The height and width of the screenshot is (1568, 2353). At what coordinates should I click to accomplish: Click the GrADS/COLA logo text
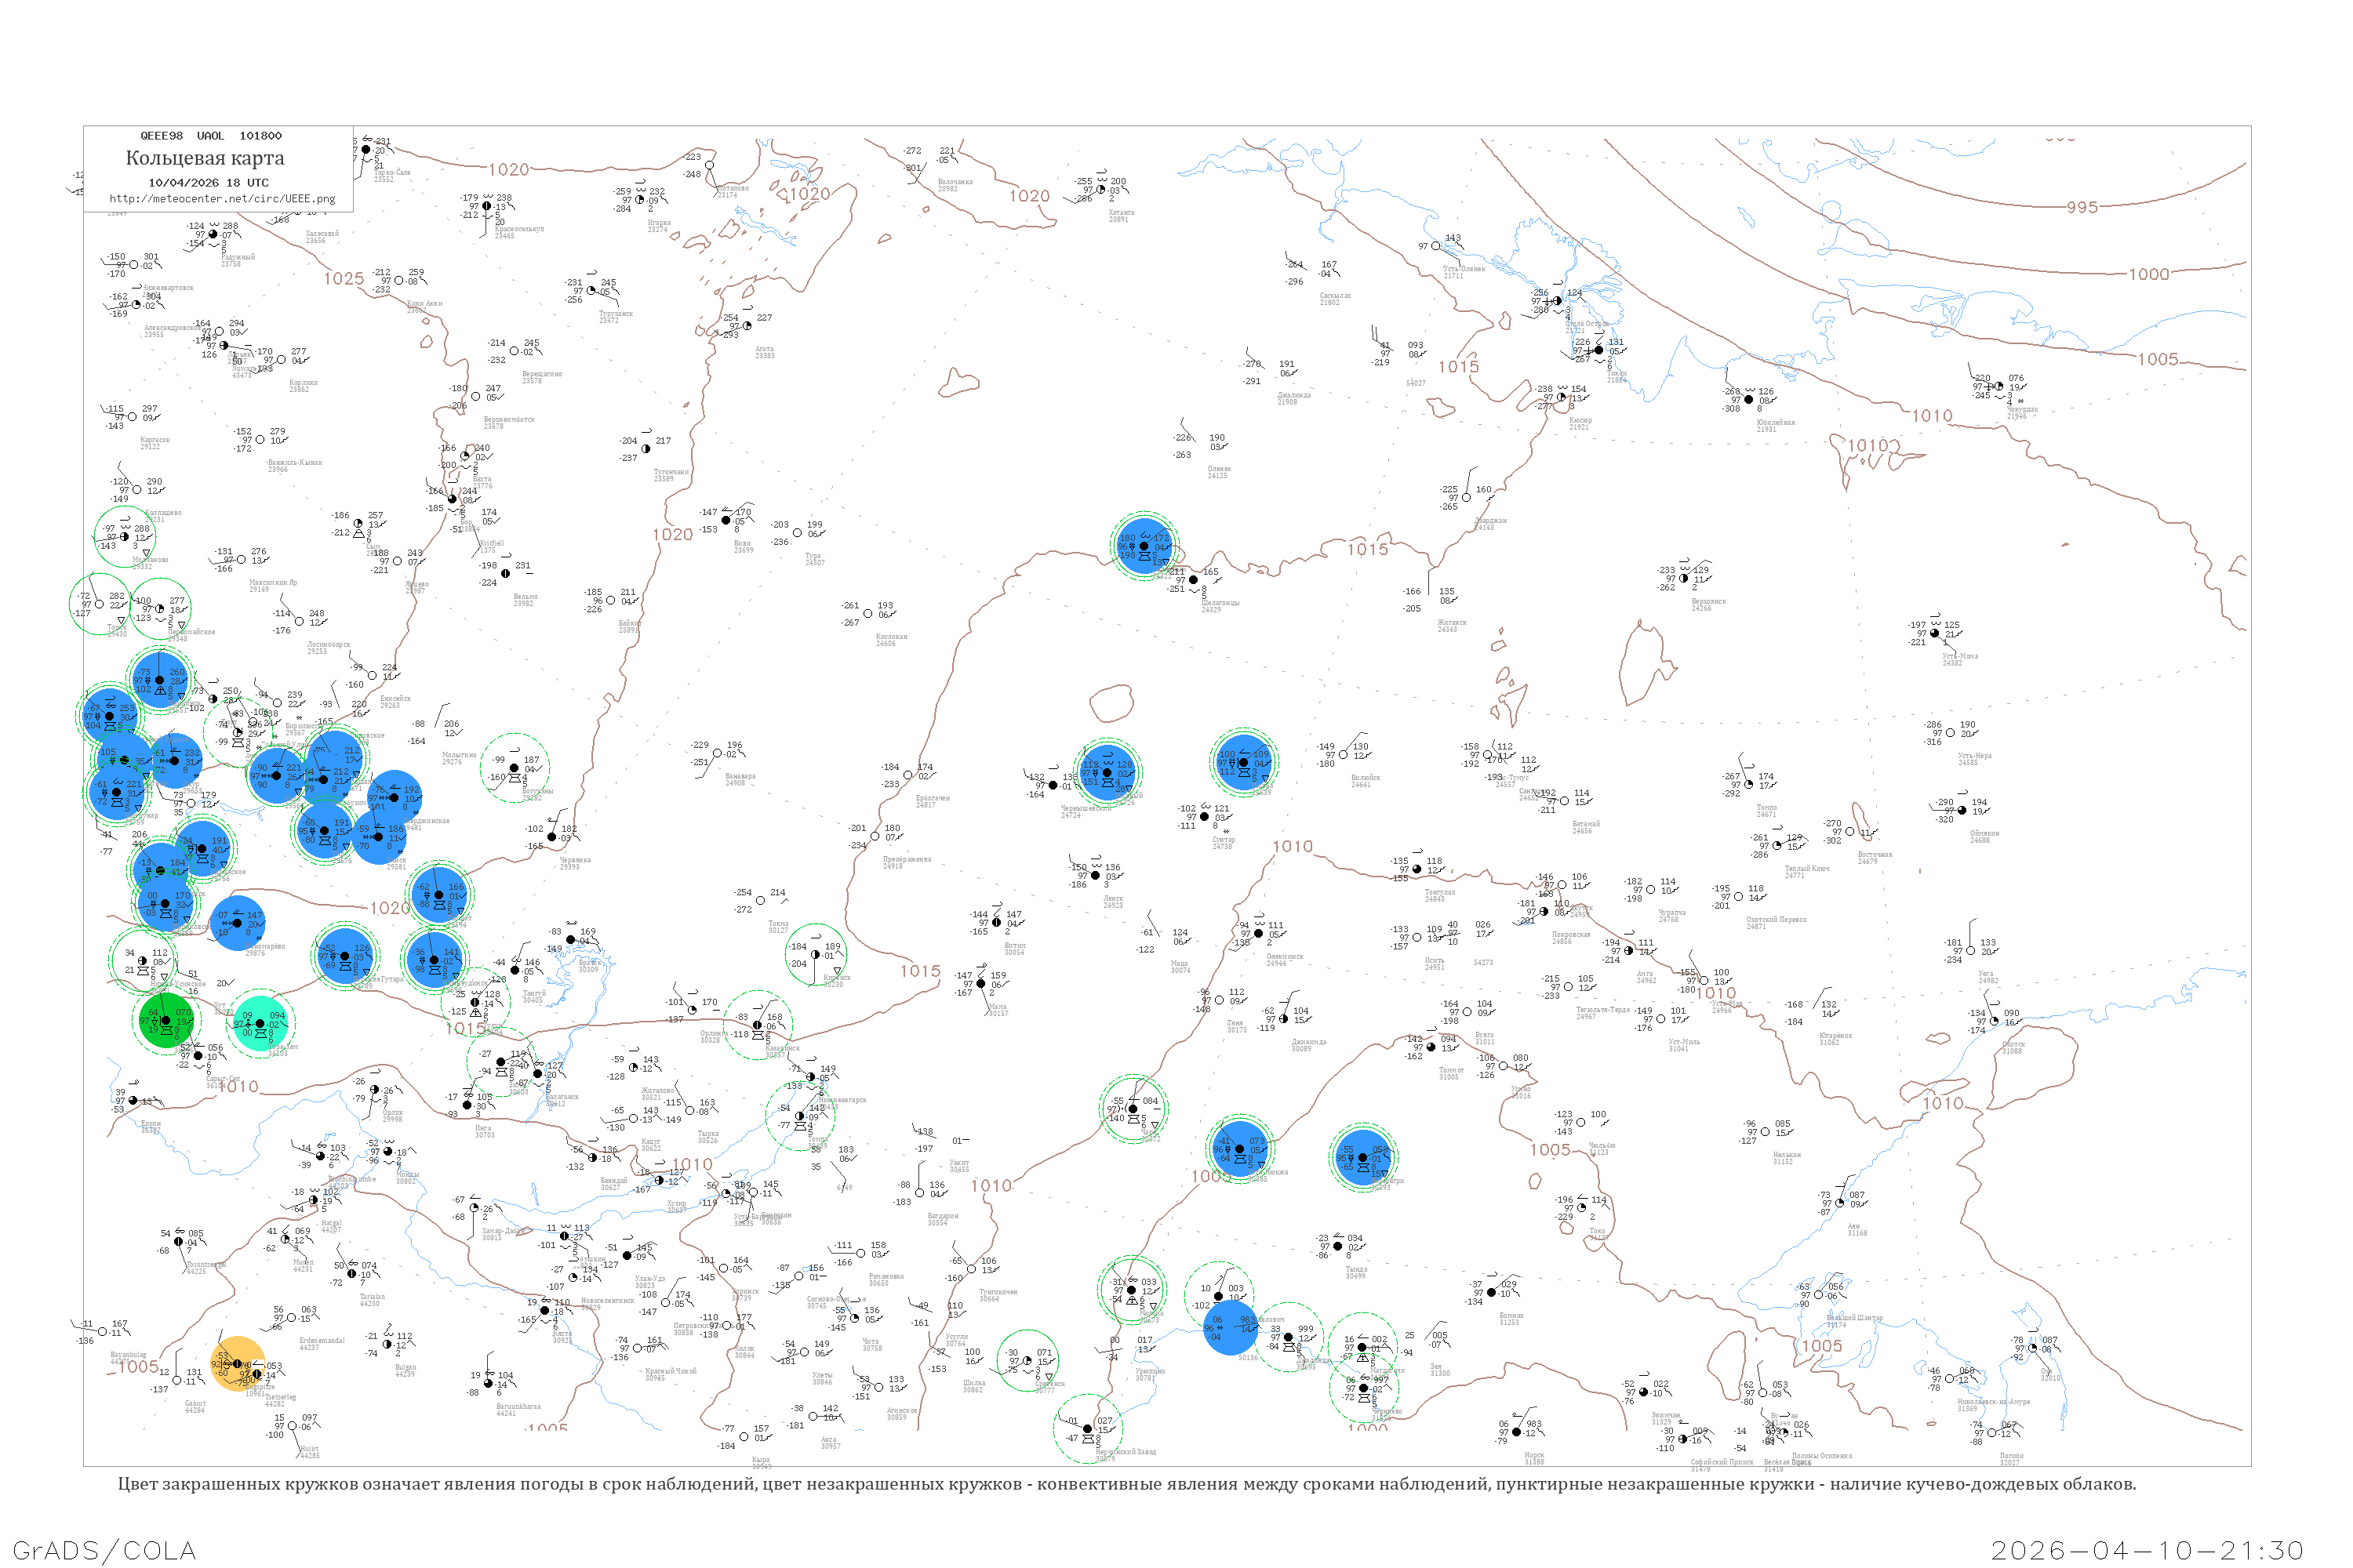tap(104, 1550)
